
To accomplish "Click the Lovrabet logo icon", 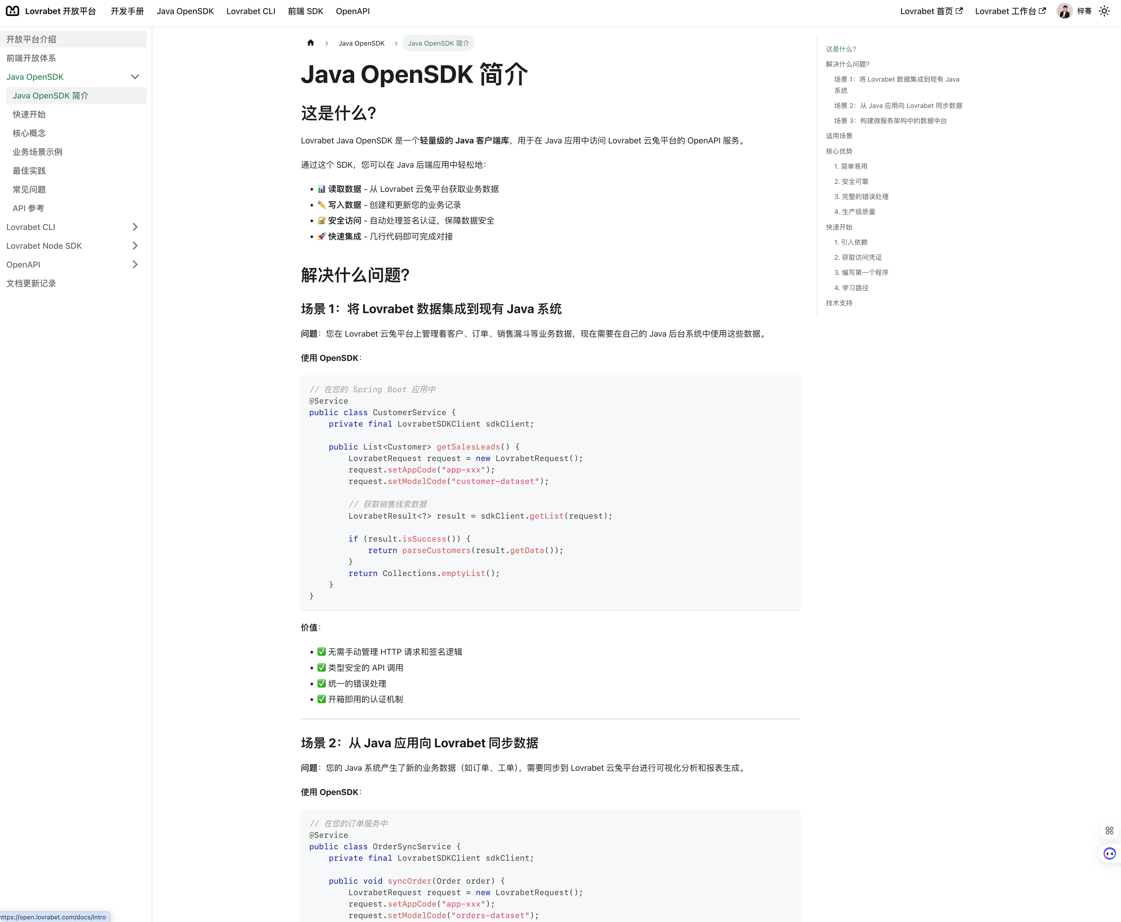I will tap(13, 11).
